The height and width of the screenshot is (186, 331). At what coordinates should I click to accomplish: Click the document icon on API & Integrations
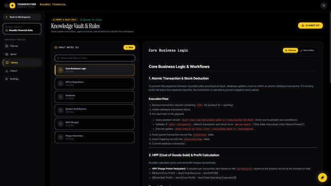61,83
